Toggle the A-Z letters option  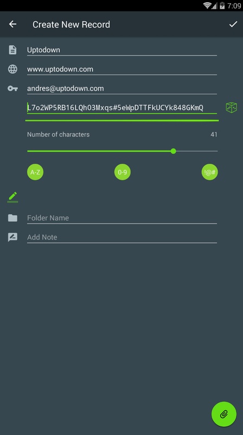35,172
